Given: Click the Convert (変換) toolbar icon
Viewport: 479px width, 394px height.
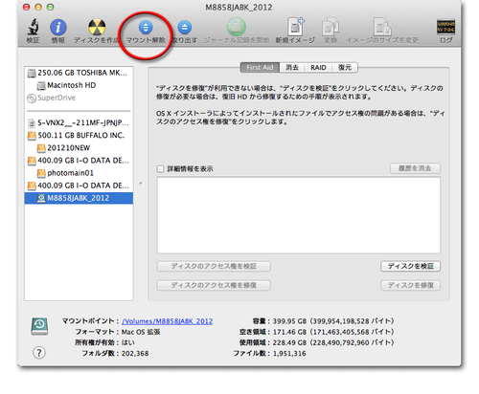Looking at the screenshot, I should click(331, 27).
